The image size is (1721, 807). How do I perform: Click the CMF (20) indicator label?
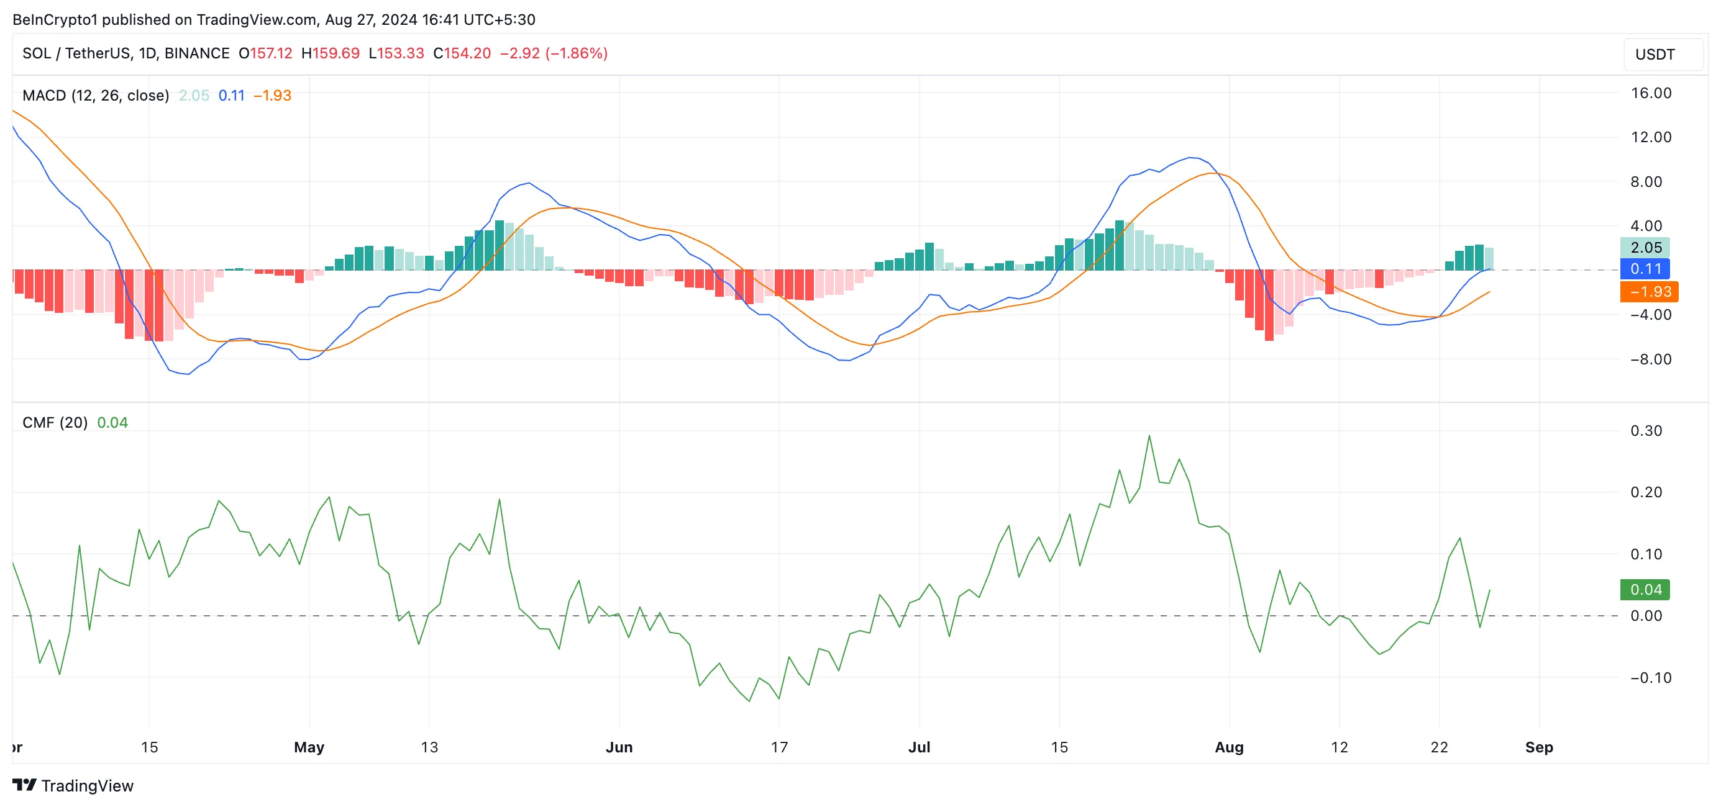pos(55,423)
